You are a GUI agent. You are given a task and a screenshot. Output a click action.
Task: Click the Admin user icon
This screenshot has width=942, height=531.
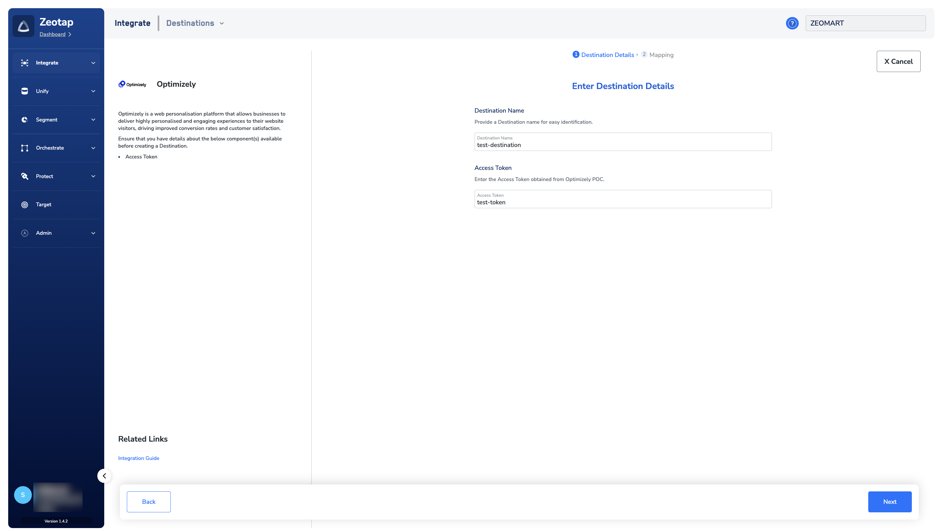[25, 233]
